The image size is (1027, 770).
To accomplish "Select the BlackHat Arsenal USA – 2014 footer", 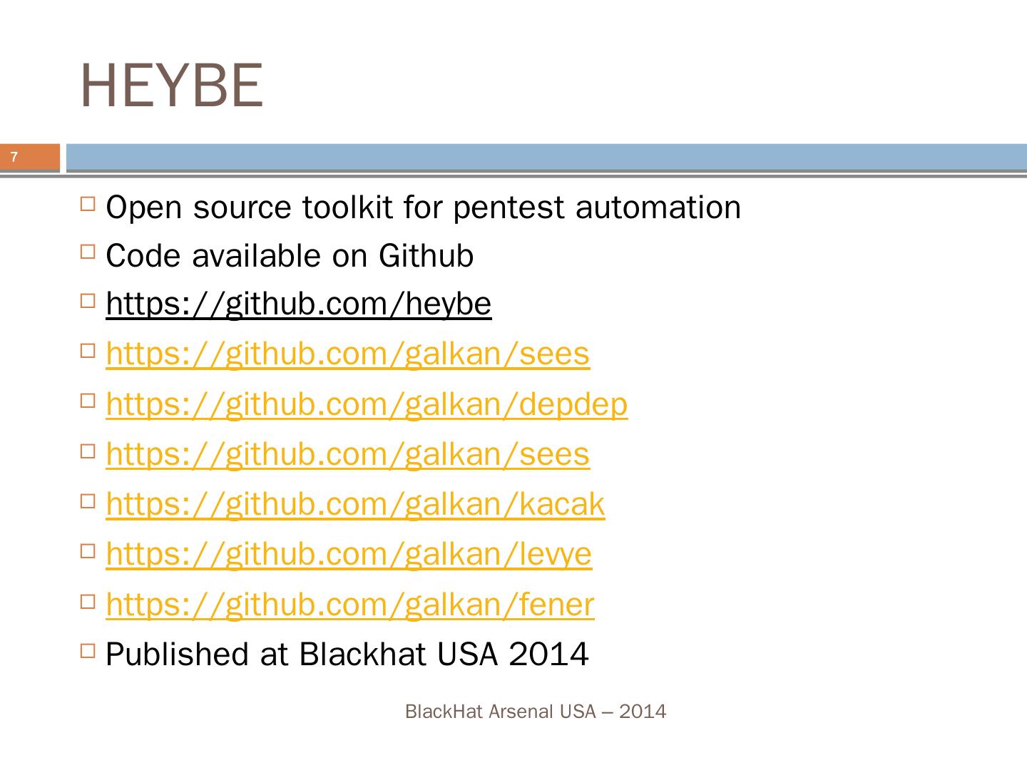I will pyautogui.click(x=535, y=712).
